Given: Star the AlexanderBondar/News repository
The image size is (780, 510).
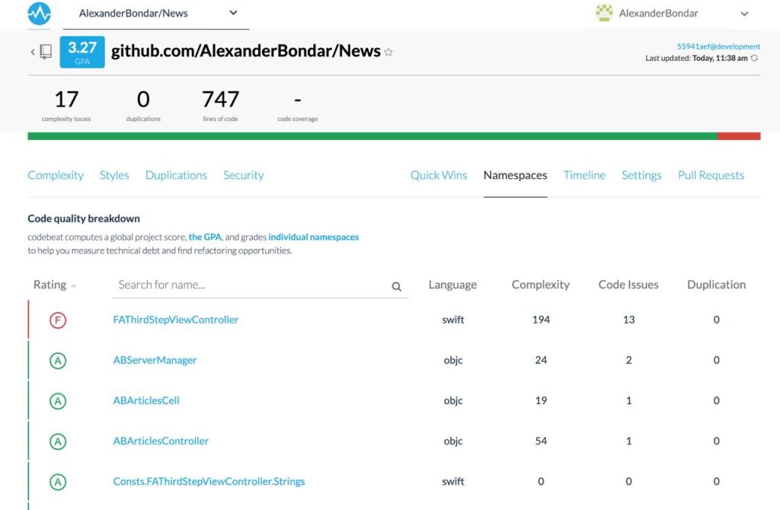Looking at the screenshot, I should click(388, 52).
